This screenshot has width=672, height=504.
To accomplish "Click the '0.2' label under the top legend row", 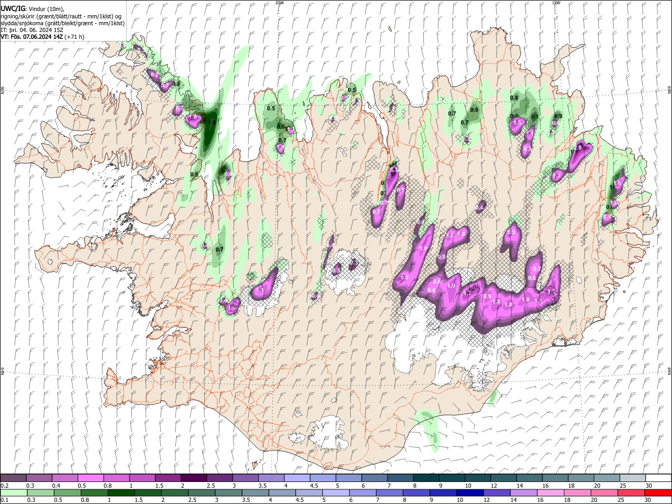I will (5, 486).
